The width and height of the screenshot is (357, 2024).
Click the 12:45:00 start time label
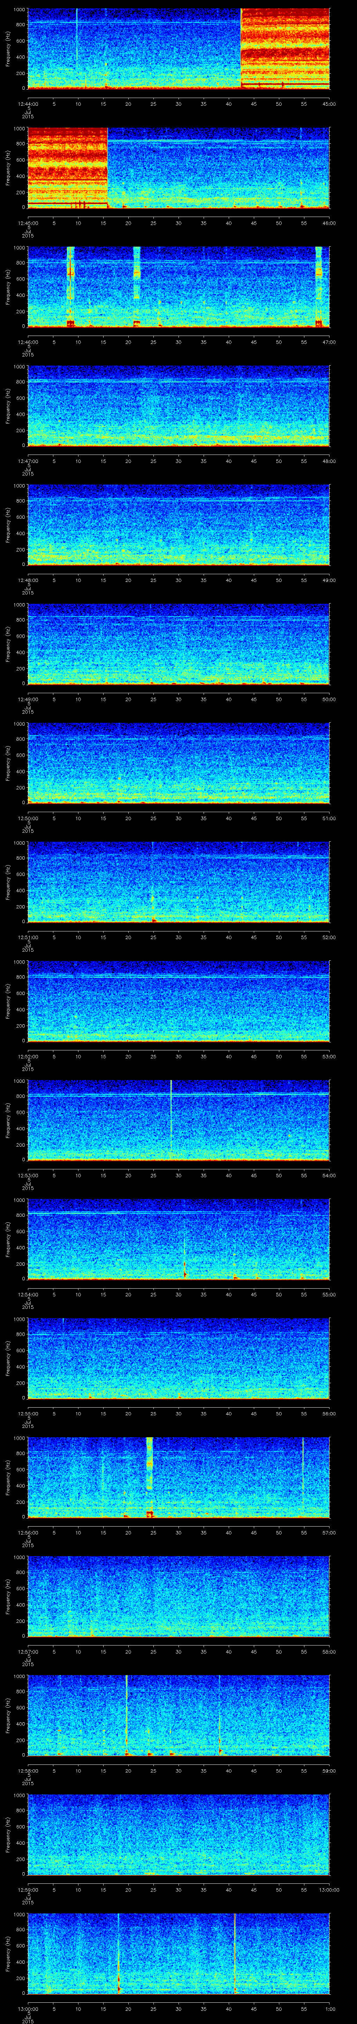pyautogui.click(x=28, y=223)
